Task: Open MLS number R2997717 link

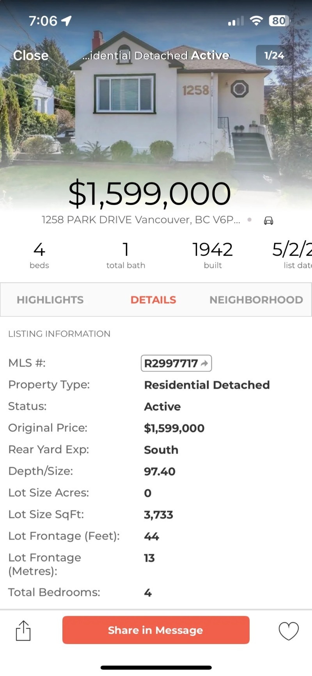Action: pyautogui.click(x=176, y=363)
